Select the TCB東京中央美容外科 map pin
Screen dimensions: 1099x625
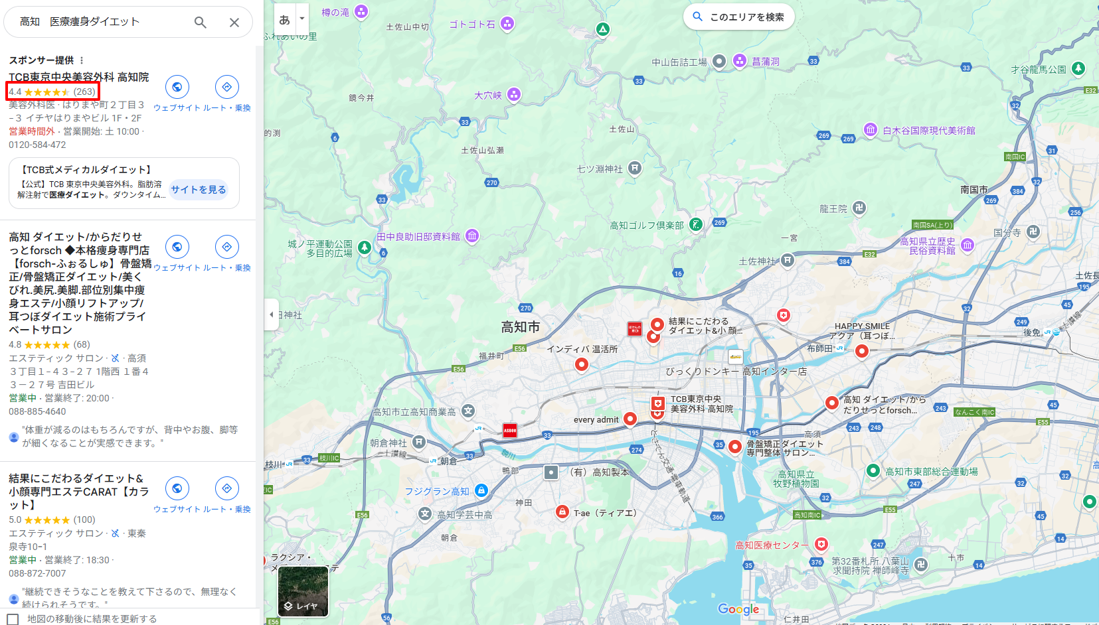tap(657, 404)
